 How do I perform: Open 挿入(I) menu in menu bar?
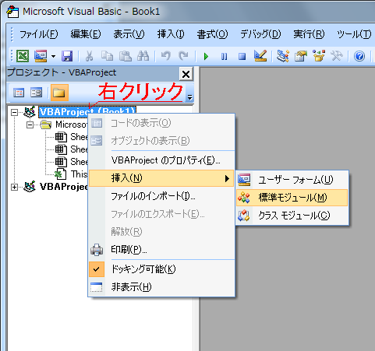[171, 34]
